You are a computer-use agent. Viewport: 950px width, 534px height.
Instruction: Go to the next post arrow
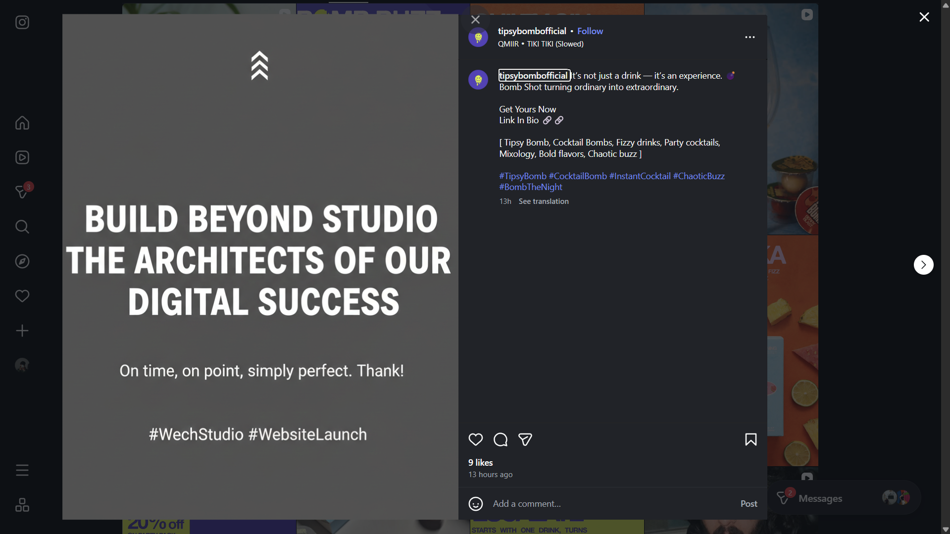[x=923, y=265]
